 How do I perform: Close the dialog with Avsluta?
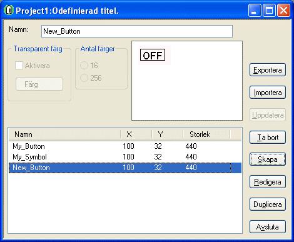(268, 227)
